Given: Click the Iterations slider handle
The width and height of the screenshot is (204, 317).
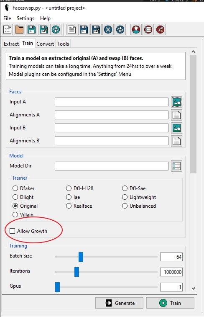Looking at the screenshot, I should [x=76, y=272].
